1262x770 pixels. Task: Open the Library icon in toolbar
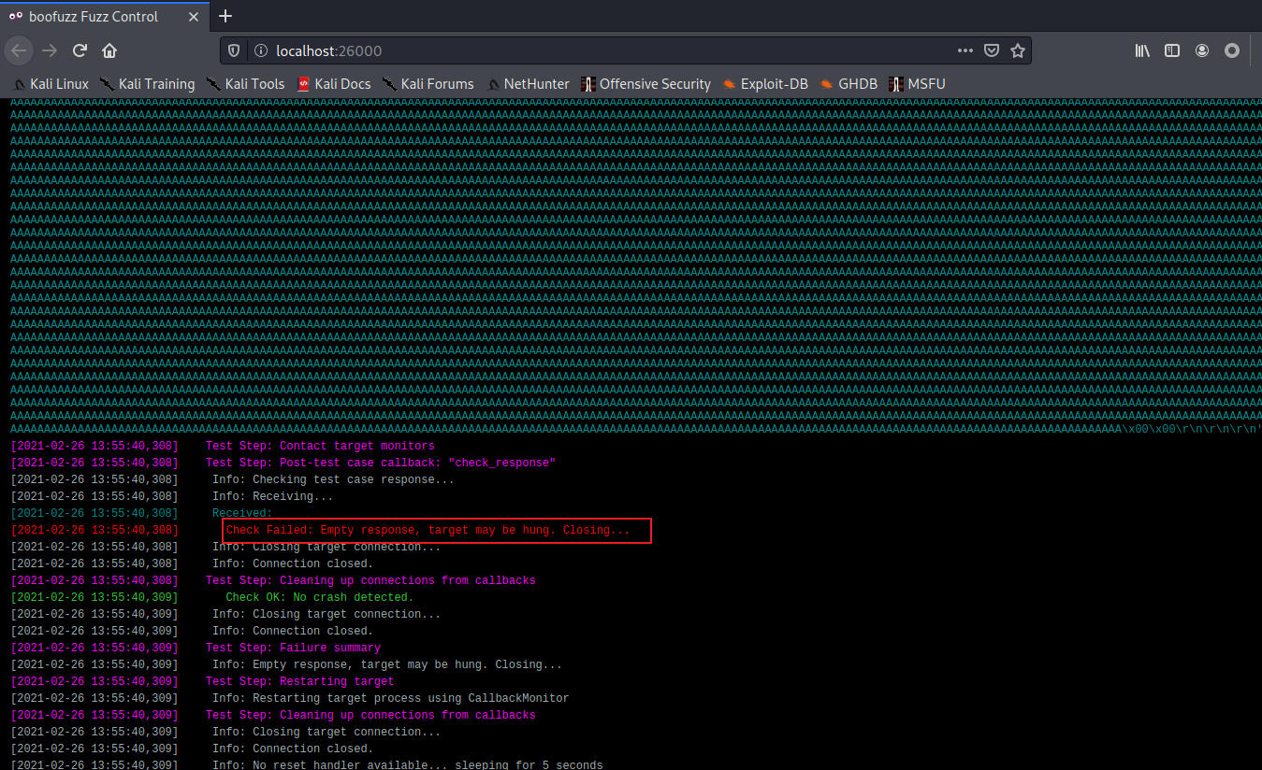tap(1142, 50)
